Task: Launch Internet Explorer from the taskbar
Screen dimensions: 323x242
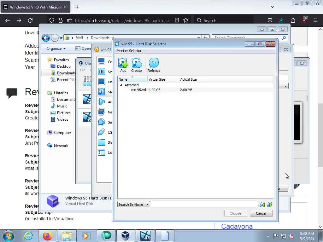Action: [x=28, y=236]
